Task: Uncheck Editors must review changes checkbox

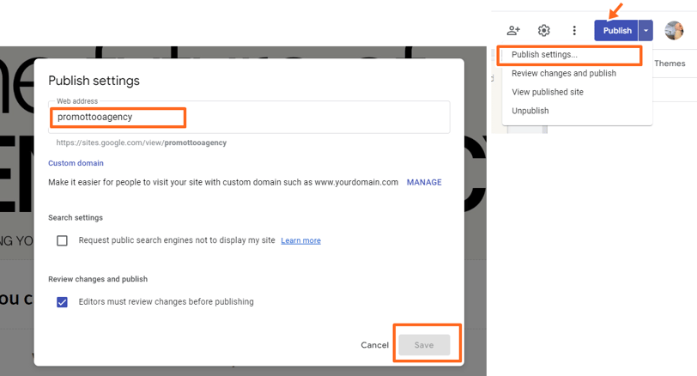Action: pyautogui.click(x=62, y=302)
